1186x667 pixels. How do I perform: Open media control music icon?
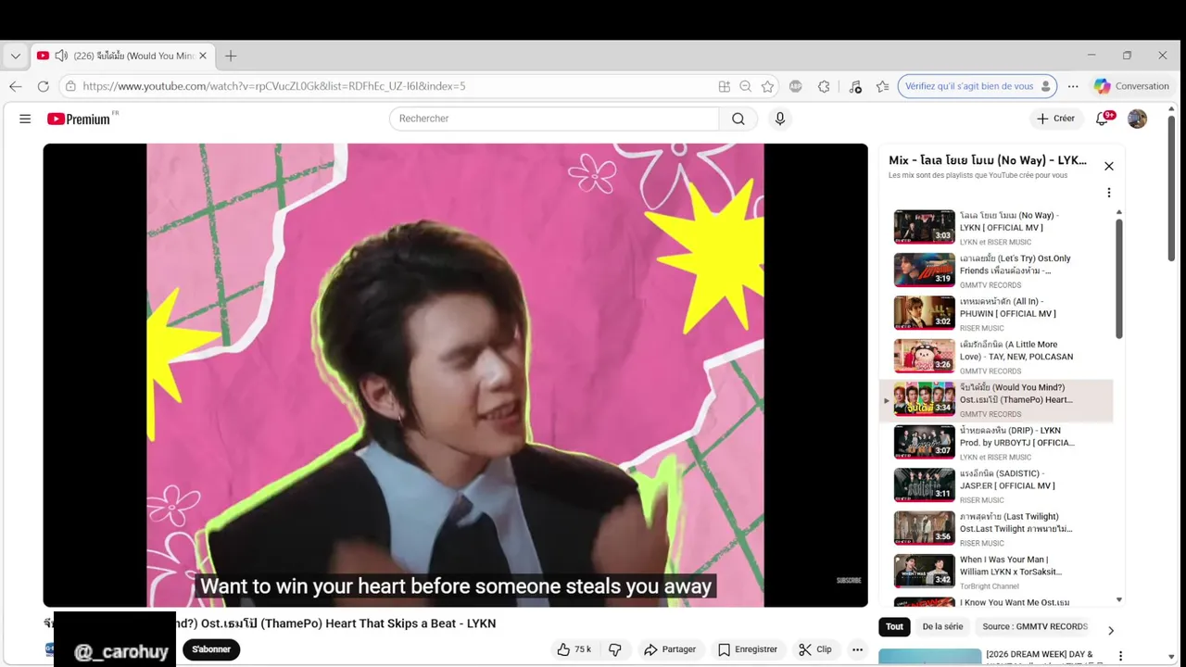coord(855,86)
